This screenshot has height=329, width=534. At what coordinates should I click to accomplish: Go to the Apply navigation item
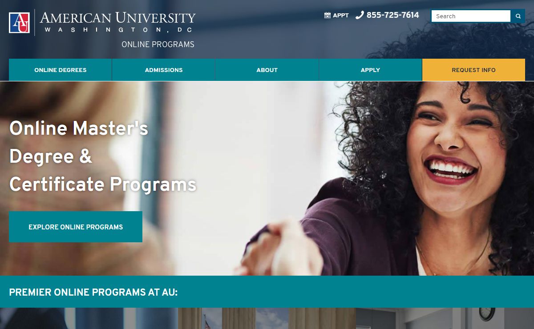pos(370,70)
